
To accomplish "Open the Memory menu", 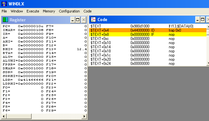I will (49, 11).
